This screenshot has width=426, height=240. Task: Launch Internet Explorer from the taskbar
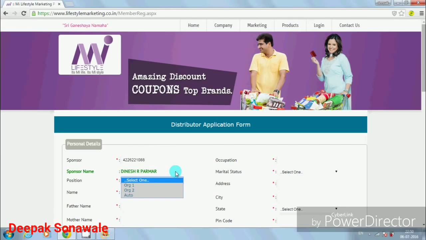click(28, 234)
